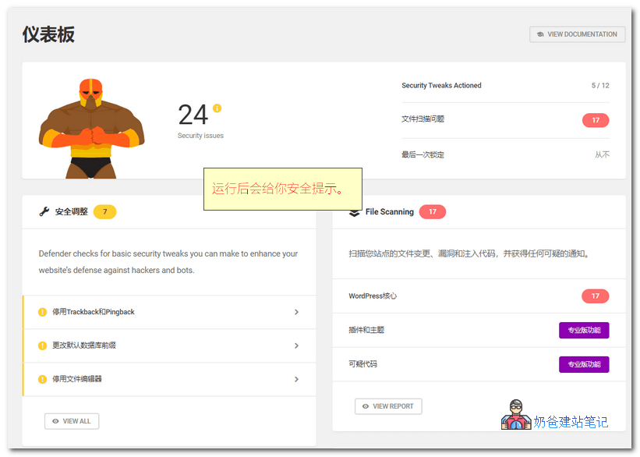The width and height of the screenshot is (640, 457).
Task: Click warning icon beside 停用Trackback和Pingback
Action: coord(42,312)
